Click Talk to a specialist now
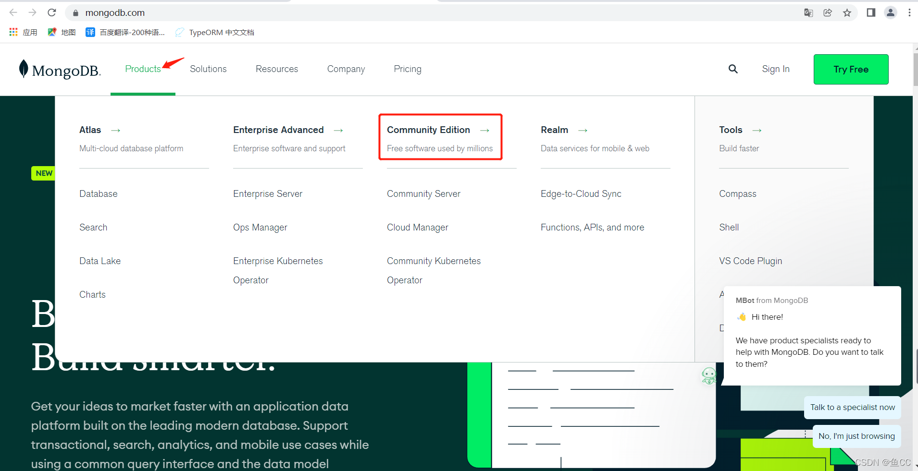The width and height of the screenshot is (918, 471). coord(853,407)
